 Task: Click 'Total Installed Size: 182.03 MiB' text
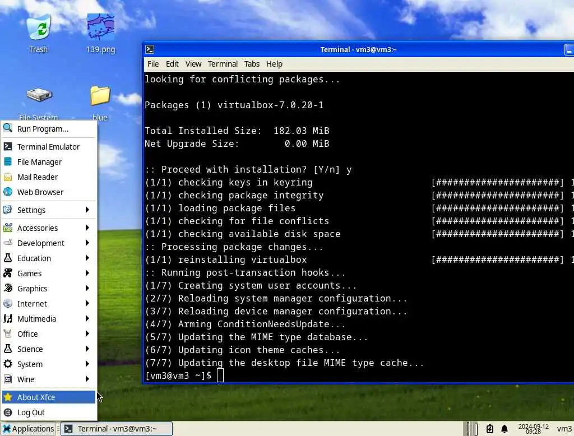[237, 131]
